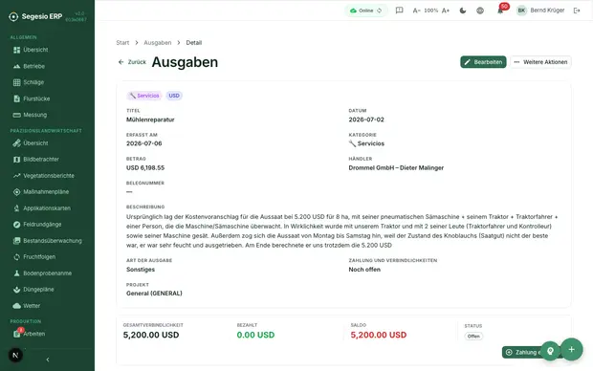Open the Schläge grid icon
This screenshot has height=371, width=593.
coord(16,82)
